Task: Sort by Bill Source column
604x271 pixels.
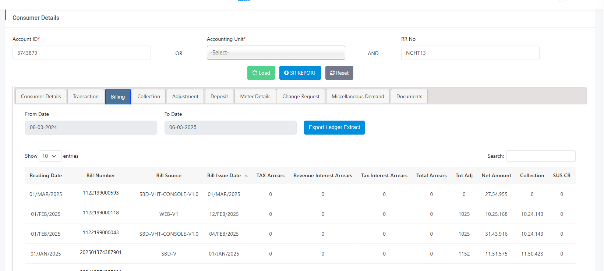Action: coord(169,175)
